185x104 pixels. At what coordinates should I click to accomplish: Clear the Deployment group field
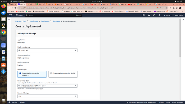click(x=76, y=50)
